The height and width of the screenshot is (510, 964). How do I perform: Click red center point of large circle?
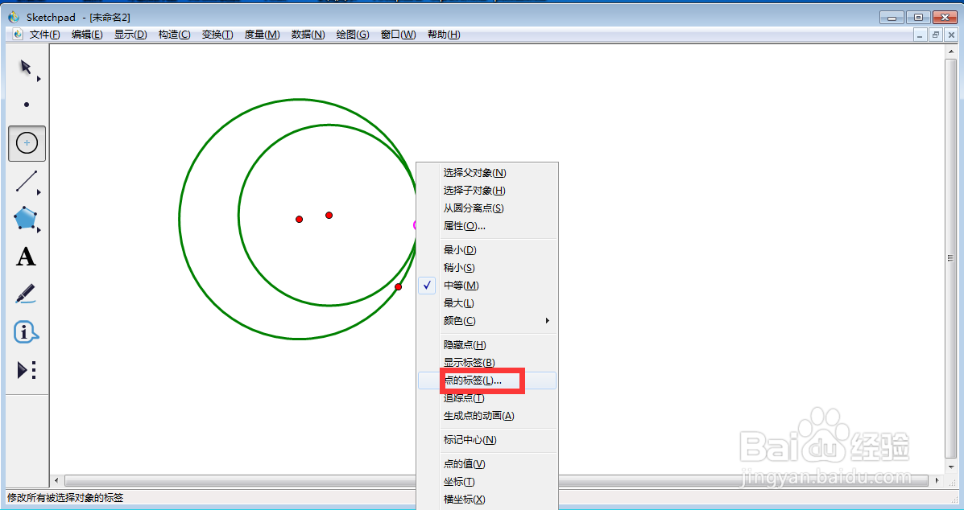coord(299,219)
